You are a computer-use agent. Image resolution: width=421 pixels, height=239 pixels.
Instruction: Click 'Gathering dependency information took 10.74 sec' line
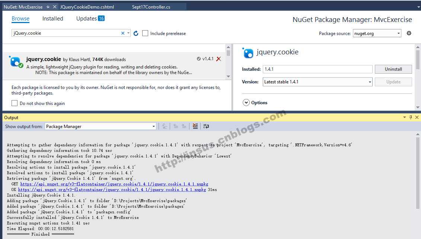[59, 150]
